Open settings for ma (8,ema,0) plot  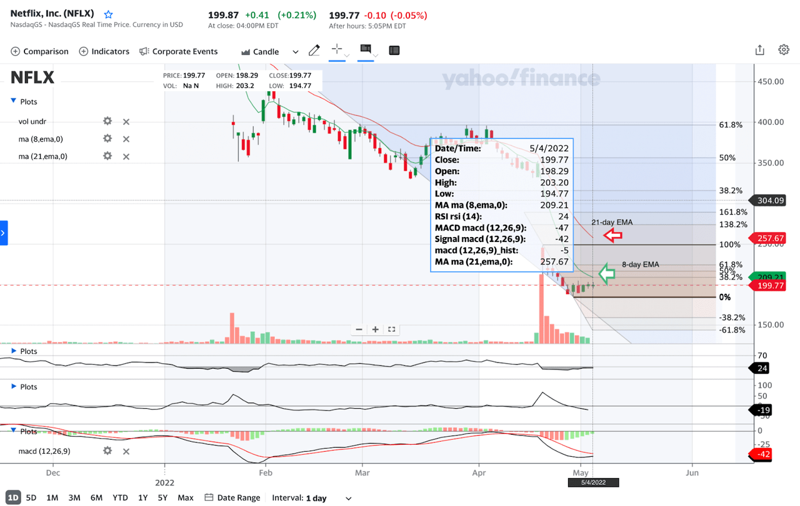pyautogui.click(x=107, y=139)
